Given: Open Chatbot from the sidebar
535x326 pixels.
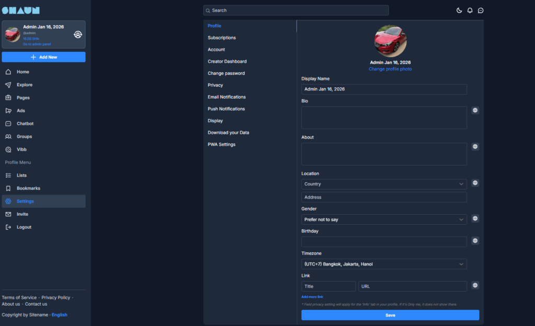Looking at the screenshot, I should point(25,124).
